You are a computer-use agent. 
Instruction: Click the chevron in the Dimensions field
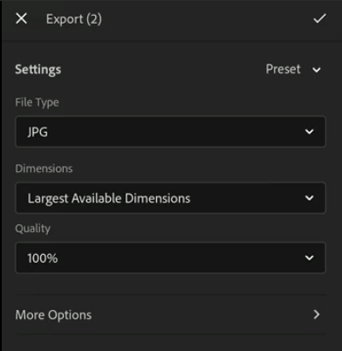coord(310,198)
